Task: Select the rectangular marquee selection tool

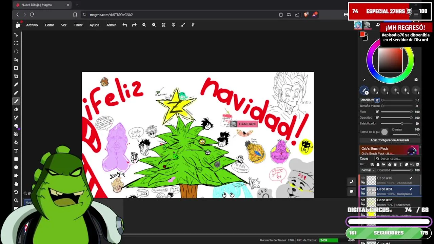Action: tap(16, 43)
